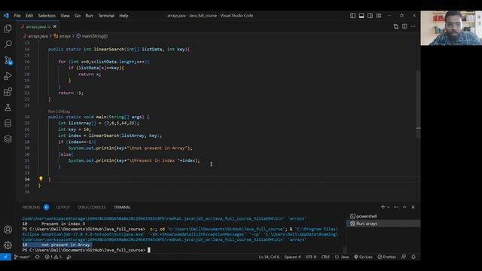Open the Accounts menu icon

[x=8, y=230]
